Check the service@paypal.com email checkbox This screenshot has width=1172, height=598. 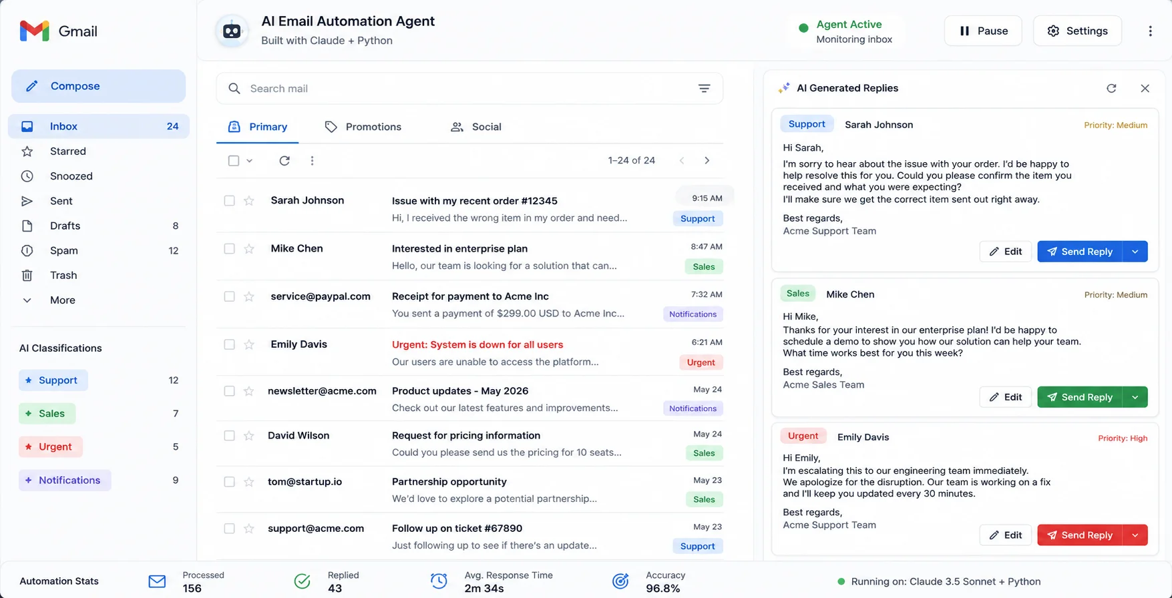click(x=229, y=296)
